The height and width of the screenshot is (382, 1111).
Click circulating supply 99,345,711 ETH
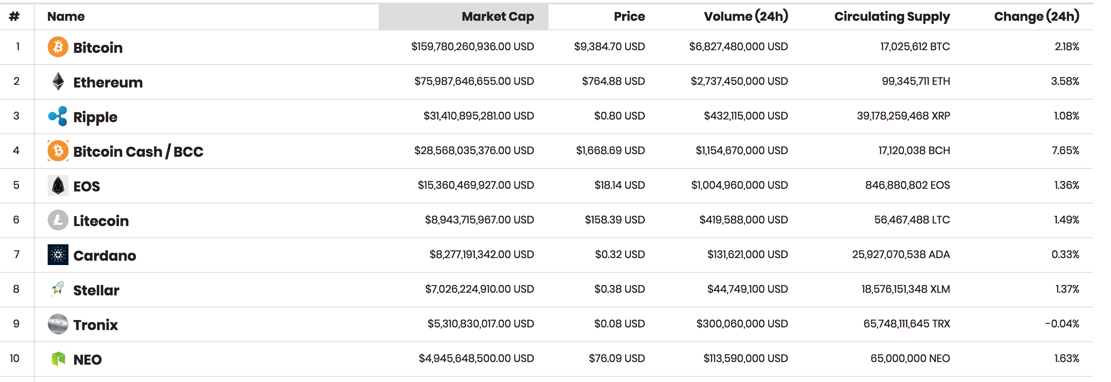916,81
